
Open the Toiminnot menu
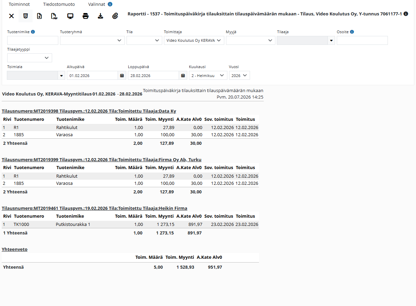tap(19, 4)
